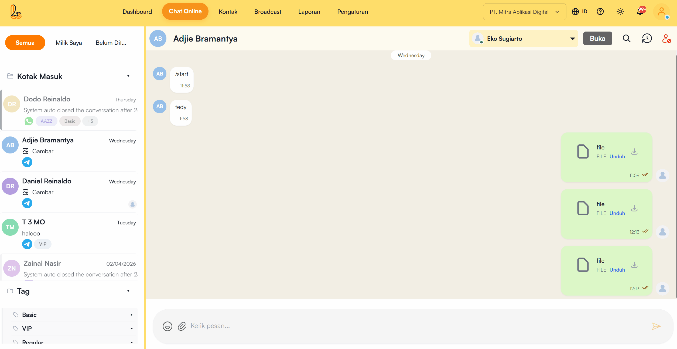Viewport: 677px width, 349px height.
Task: Toggle light/dark theme sun icon
Action: (620, 12)
